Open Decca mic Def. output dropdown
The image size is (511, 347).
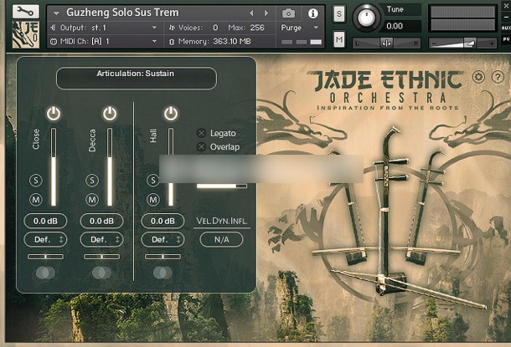[101, 240]
